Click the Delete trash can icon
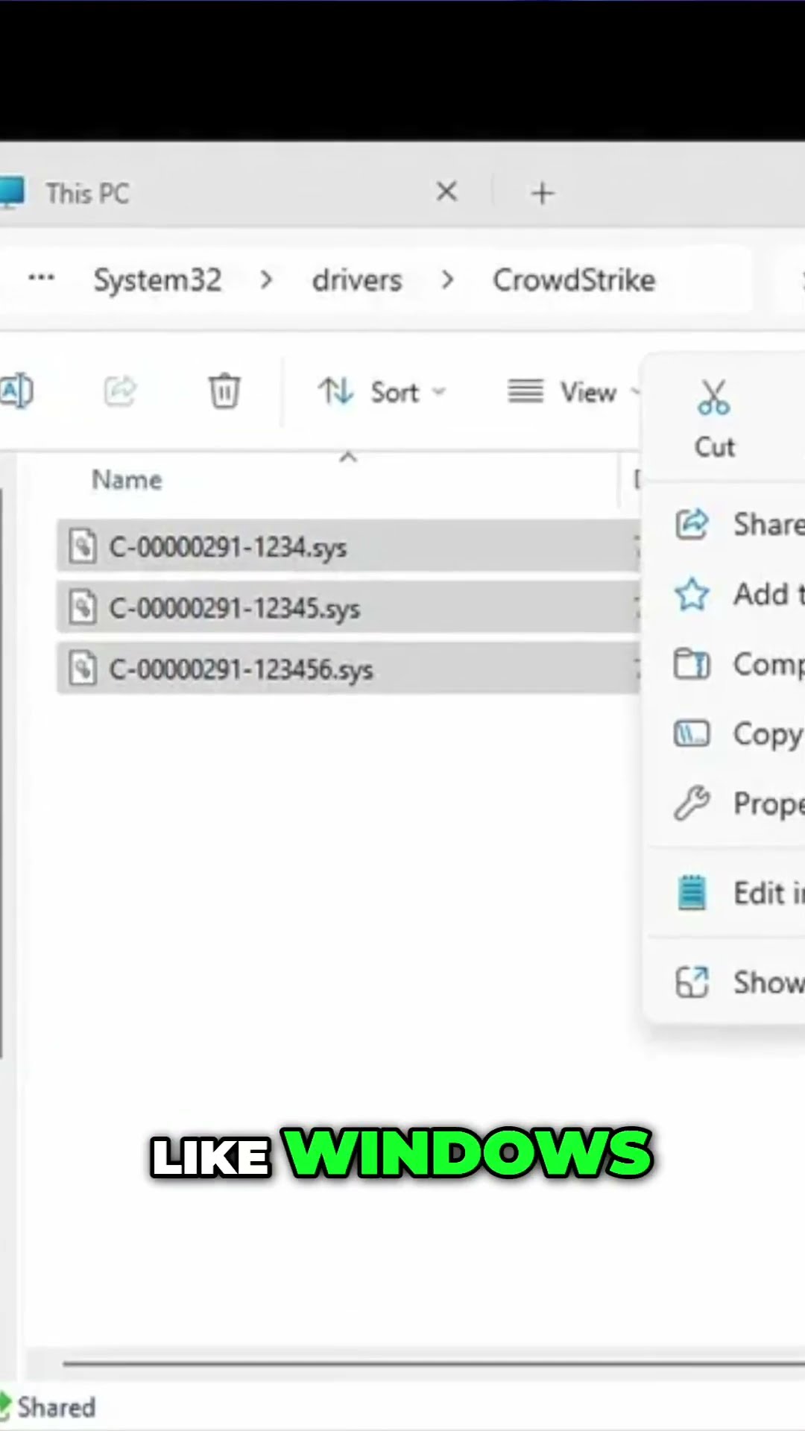The image size is (805, 1431). [x=224, y=391]
